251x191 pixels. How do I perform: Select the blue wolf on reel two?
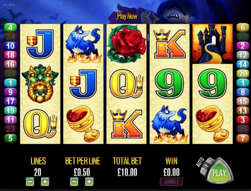pyautogui.click(x=83, y=44)
